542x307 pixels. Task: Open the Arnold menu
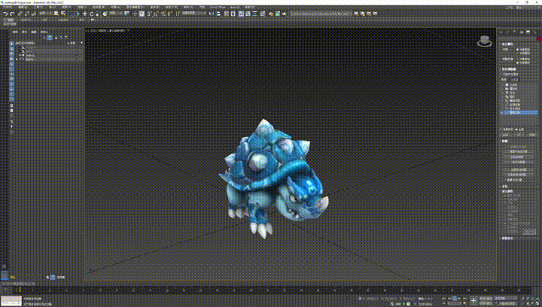(235, 8)
